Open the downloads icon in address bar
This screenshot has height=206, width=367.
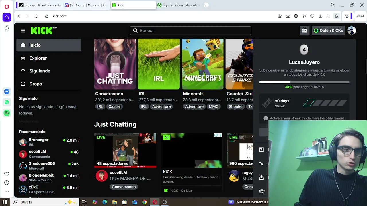pyautogui.click(x=320, y=16)
